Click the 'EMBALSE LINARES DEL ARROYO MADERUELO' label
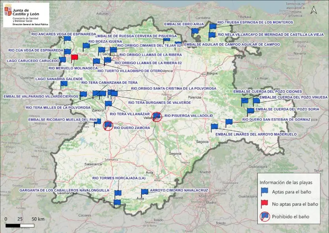This screenshot has height=233, width=329. [256, 134]
